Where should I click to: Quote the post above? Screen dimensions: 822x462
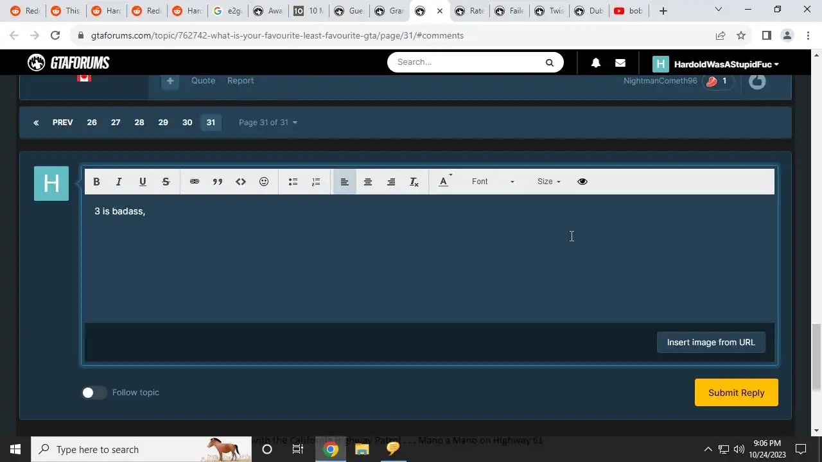coord(203,80)
